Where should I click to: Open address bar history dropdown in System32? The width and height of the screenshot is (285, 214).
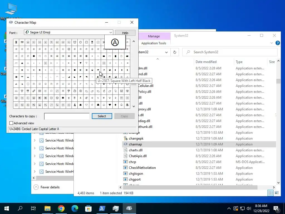[166, 52]
